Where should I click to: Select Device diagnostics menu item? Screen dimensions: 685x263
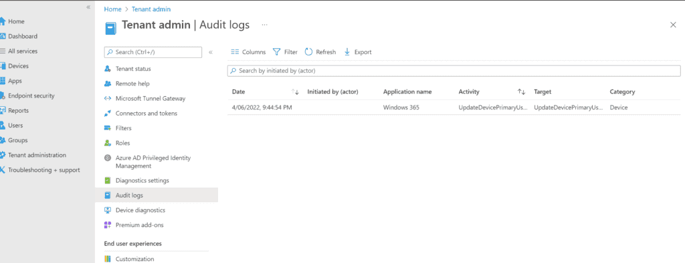click(x=140, y=210)
